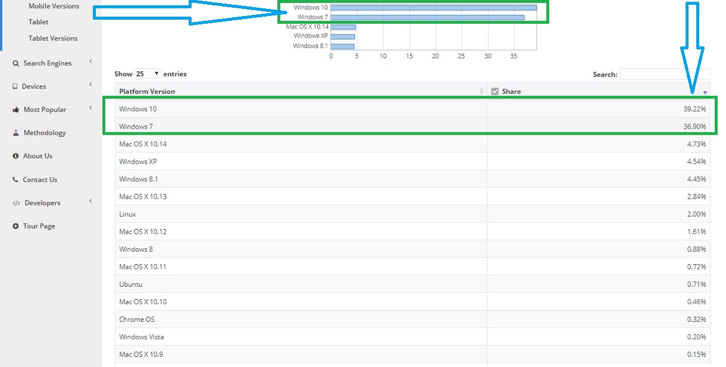The height and width of the screenshot is (367, 726).
Task: Select the Mac OS X 10.14 table row
Action: click(x=412, y=144)
